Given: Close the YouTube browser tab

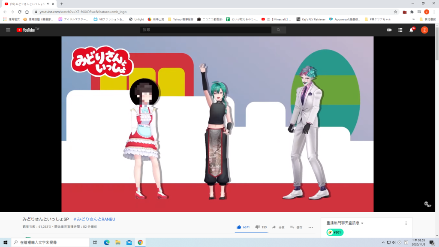Looking at the screenshot, I should [53, 4].
